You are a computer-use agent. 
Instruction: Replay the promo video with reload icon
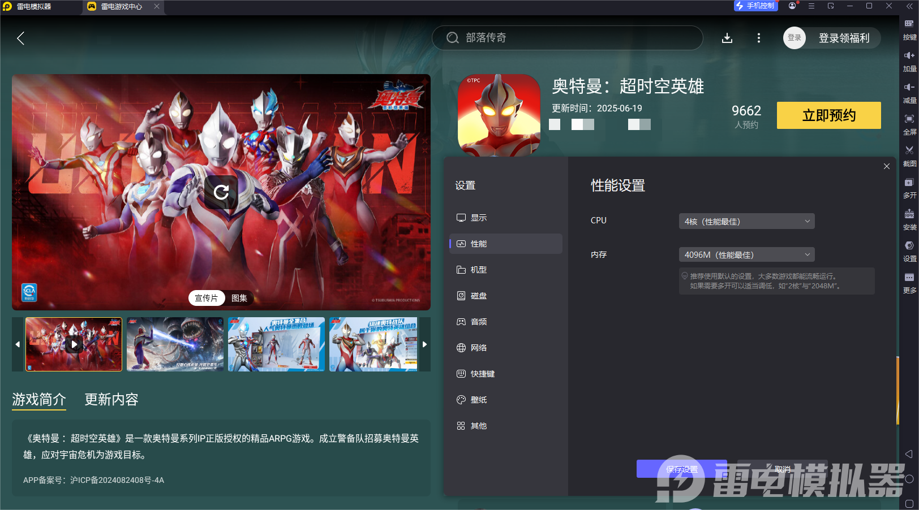pos(221,192)
